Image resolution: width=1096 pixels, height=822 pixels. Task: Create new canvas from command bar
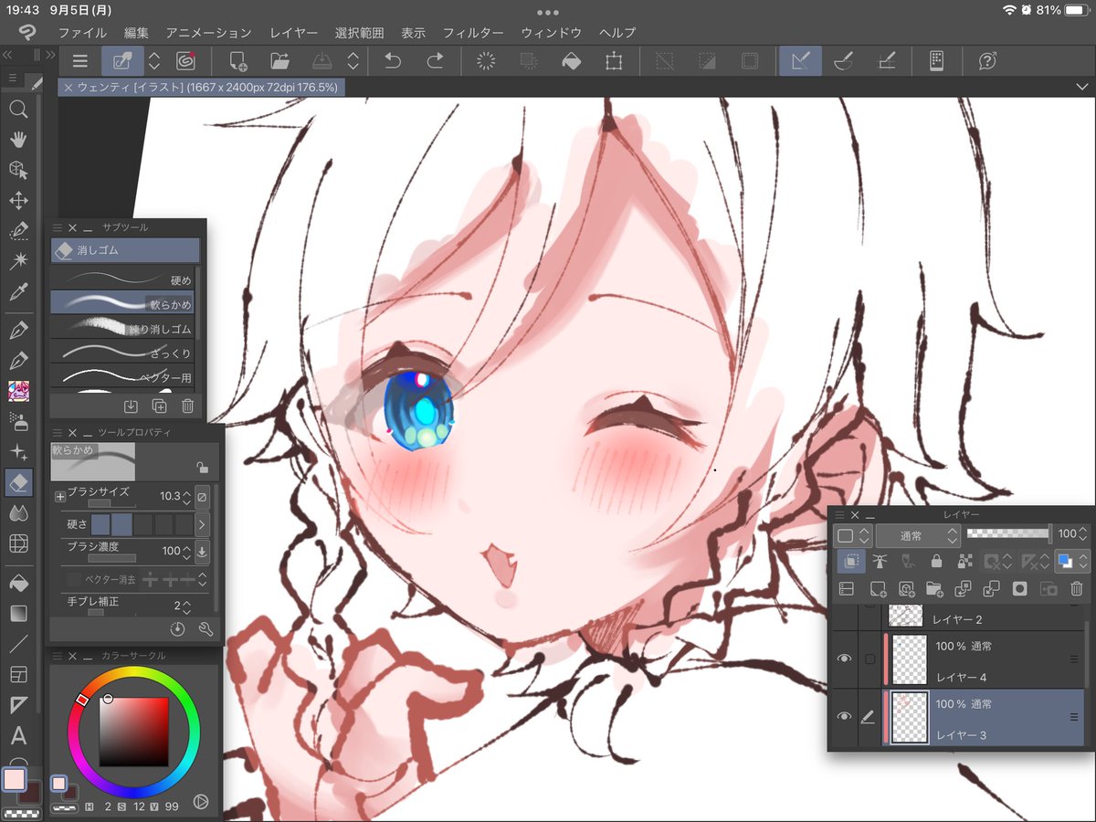point(238,61)
